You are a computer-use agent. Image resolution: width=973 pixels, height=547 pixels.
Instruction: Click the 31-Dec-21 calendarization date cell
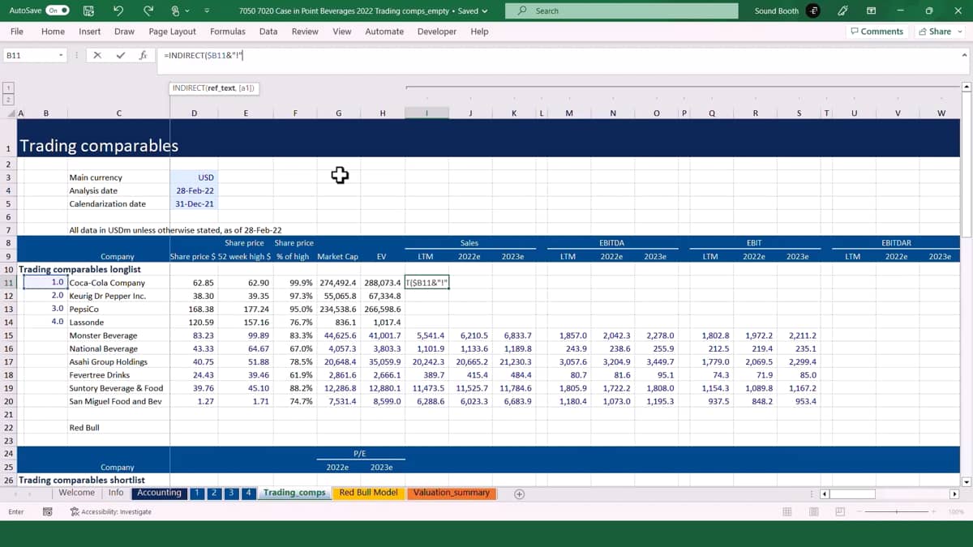[194, 204]
